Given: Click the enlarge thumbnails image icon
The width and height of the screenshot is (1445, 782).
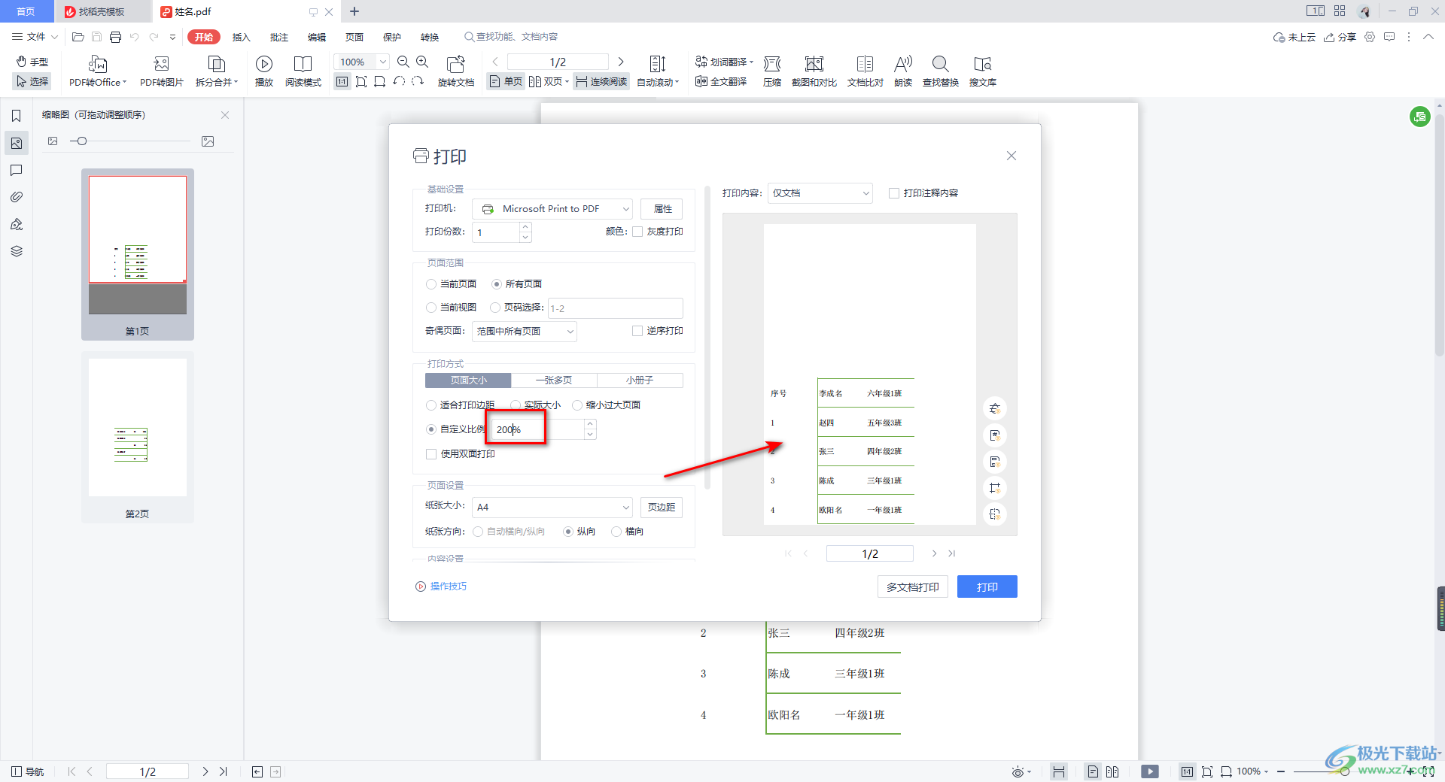Looking at the screenshot, I should click(x=208, y=141).
